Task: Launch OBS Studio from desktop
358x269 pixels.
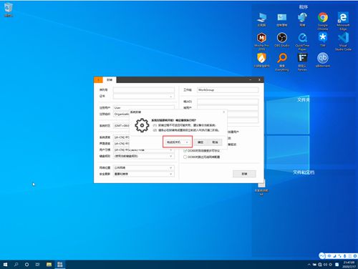Action: (282, 39)
